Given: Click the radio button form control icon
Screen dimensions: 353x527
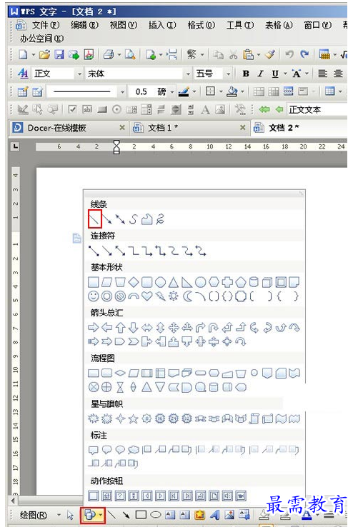Looking at the screenshot, I should point(116,109).
